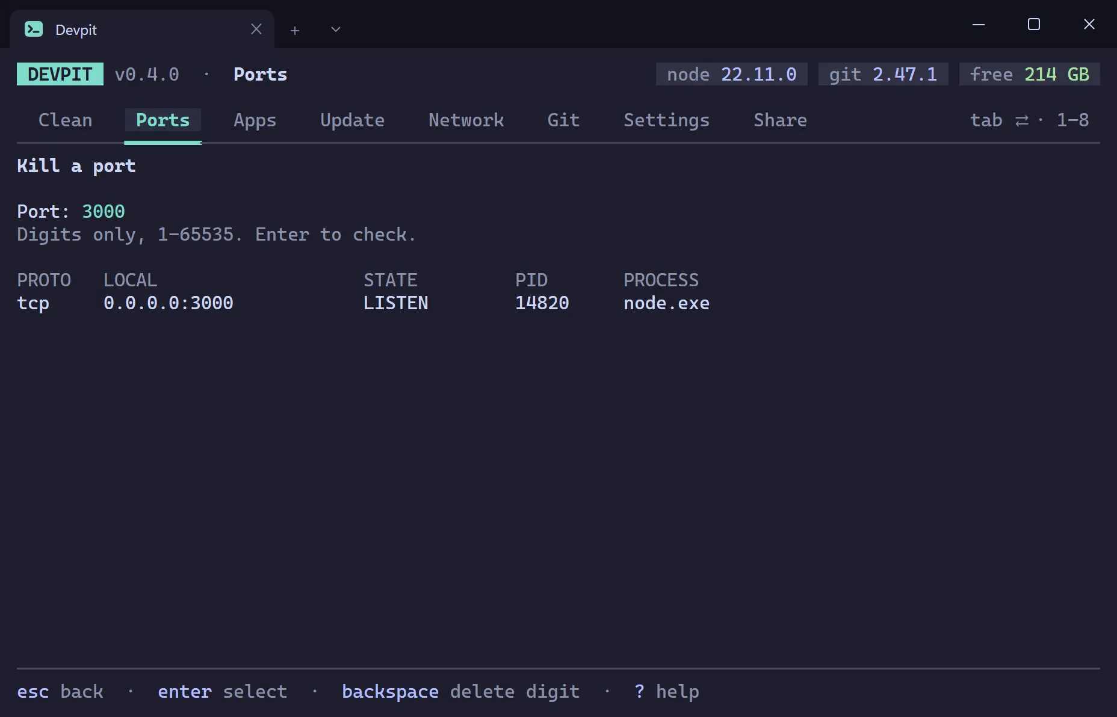Minimize the terminal window
The image size is (1117, 717).
pyautogui.click(x=979, y=25)
